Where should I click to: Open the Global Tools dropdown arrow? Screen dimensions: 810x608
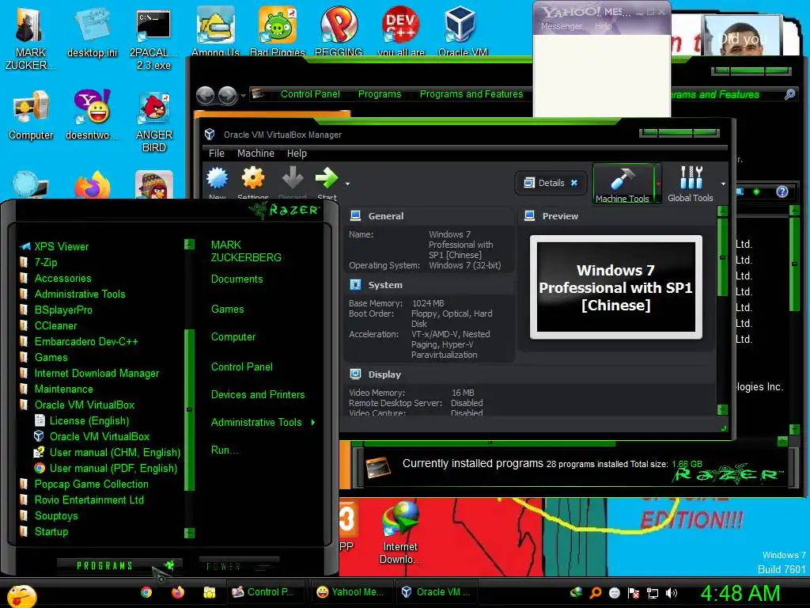(723, 184)
